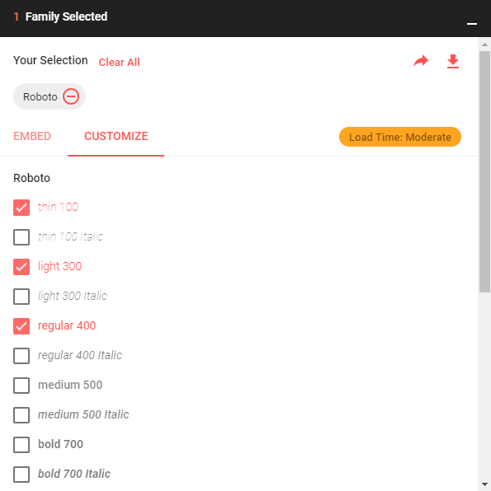This screenshot has width=491, height=491.
Task: Tick the regular 400 Italic checkbox
Action: tap(21, 356)
